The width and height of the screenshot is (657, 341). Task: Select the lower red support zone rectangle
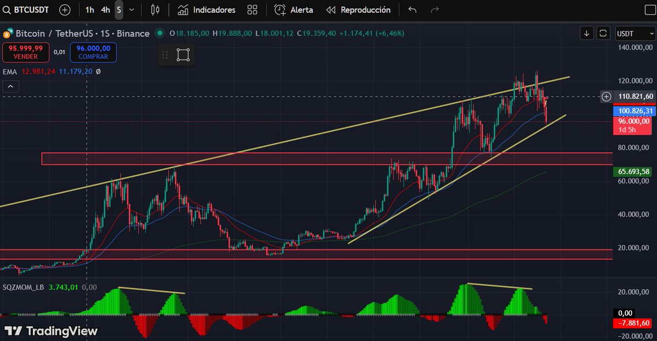[306, 255]
